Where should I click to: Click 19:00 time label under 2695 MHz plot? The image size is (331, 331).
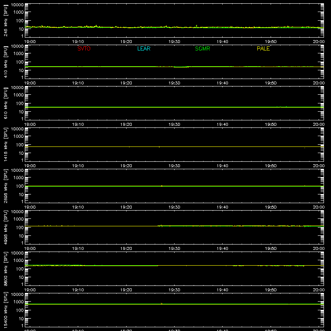[30, 207]
